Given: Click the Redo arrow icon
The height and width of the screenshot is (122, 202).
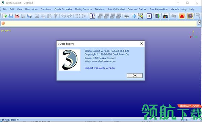Looking at the screenshot, I should (70, 16).
